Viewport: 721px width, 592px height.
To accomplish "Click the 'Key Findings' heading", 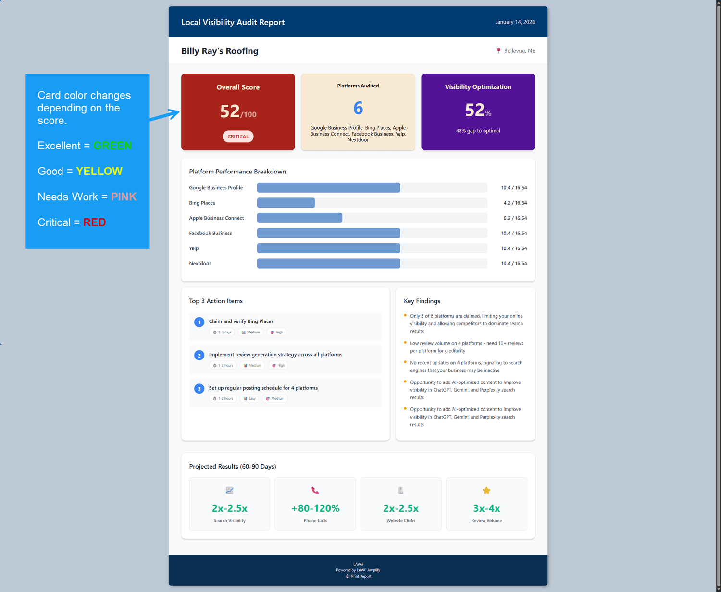I will click(422, 301).
